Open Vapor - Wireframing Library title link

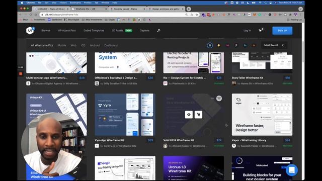pos(249,140)
